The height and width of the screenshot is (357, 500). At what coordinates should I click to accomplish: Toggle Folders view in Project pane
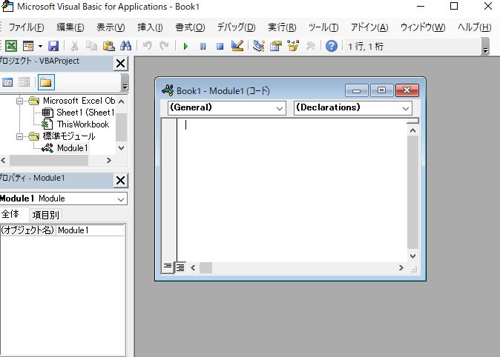click(46, 82)
